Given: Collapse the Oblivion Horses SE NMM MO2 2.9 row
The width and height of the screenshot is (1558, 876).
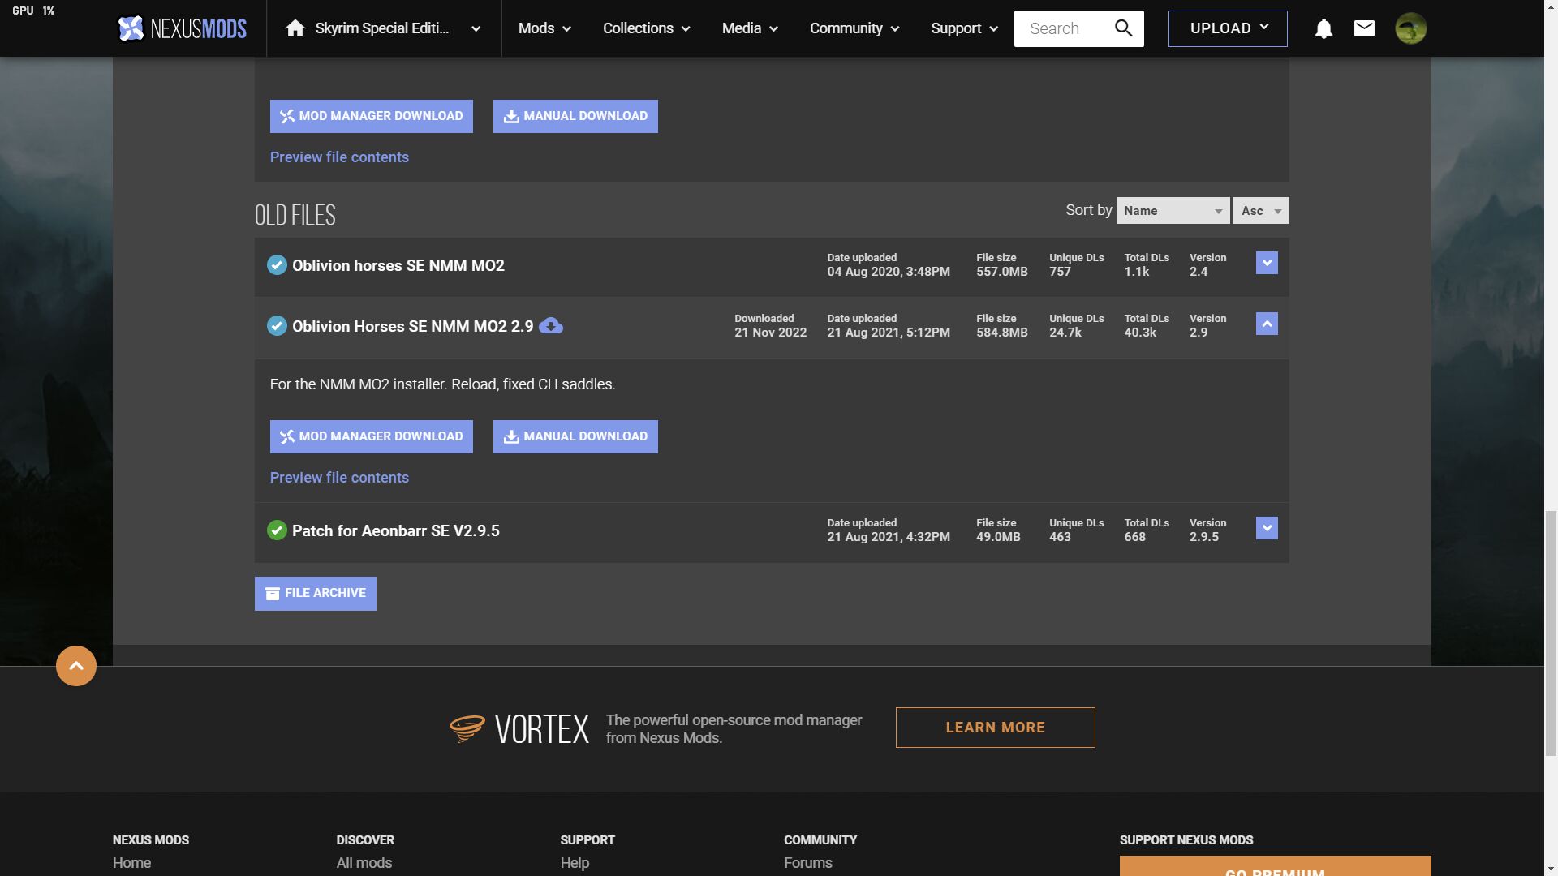Looking at the screenshot, I should click(1267, 324).
